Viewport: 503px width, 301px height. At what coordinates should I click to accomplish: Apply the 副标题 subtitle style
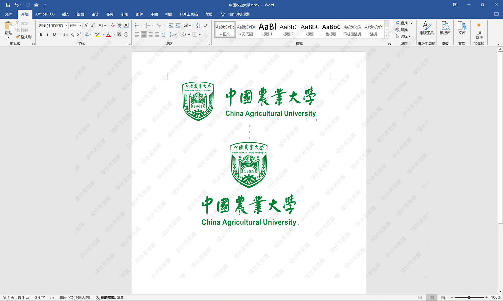coord(331,29)
